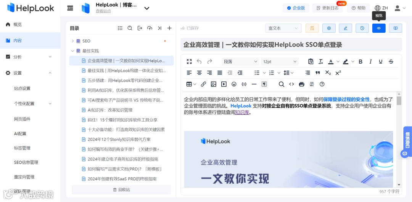This screenshot has height=202, width=412.
Task: Open AI配置 settings
Action: [20, 133]
